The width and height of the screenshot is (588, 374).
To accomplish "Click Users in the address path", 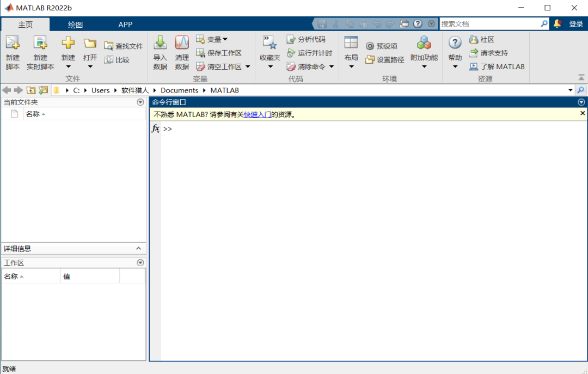I will [x=101, y=90].
